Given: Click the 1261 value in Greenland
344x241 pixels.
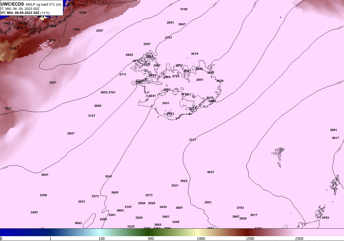Looking at the screenshot, I should [x=13, y=48].
